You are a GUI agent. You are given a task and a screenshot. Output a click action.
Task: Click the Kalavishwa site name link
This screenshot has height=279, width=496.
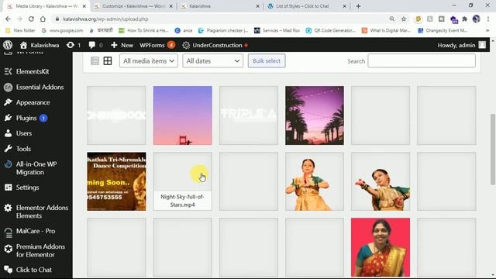point(45,45)
